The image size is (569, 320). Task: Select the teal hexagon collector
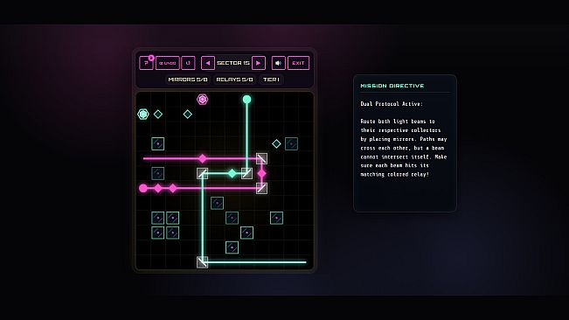[x=143, y=115]
